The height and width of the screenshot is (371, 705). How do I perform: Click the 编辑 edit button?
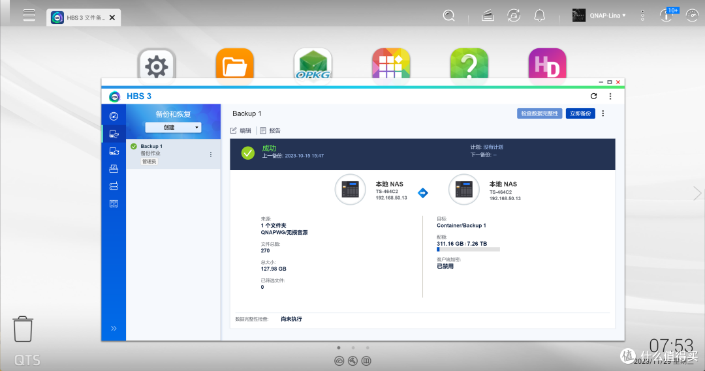pos(240,130)
